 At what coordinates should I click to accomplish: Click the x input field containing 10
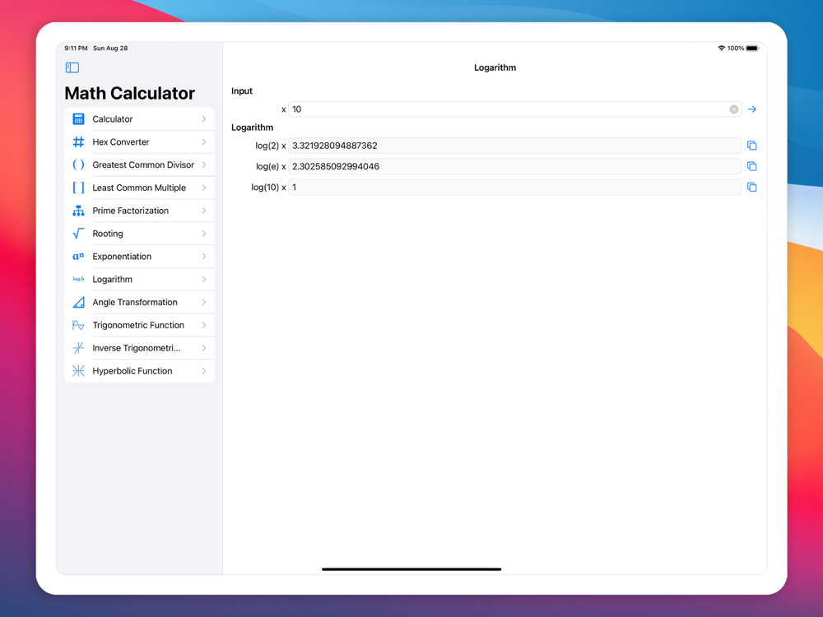pos(514,109)
